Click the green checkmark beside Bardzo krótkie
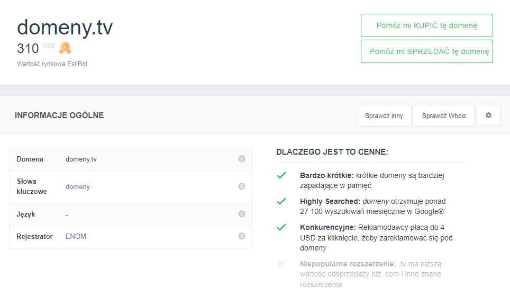This screenshot has width=510, height=295. [x=281, y=175]
